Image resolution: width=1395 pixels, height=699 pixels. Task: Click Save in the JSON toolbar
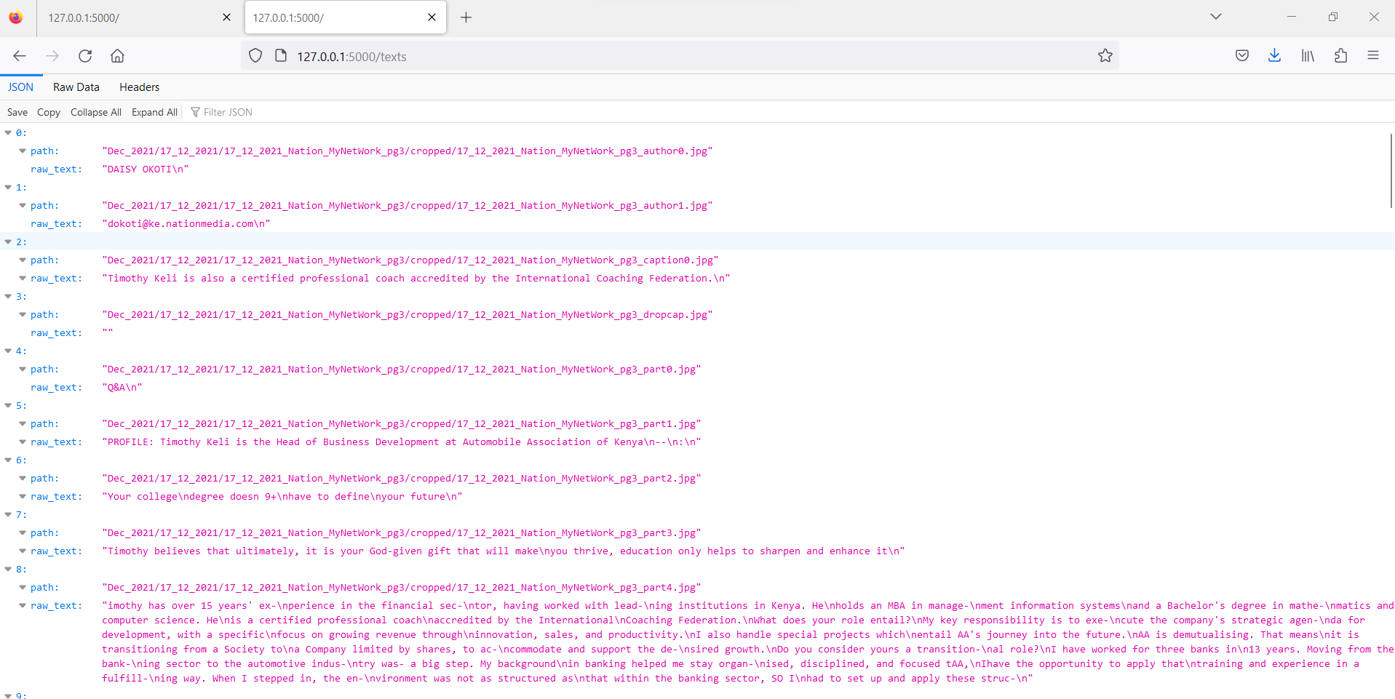tap(17, 112)
